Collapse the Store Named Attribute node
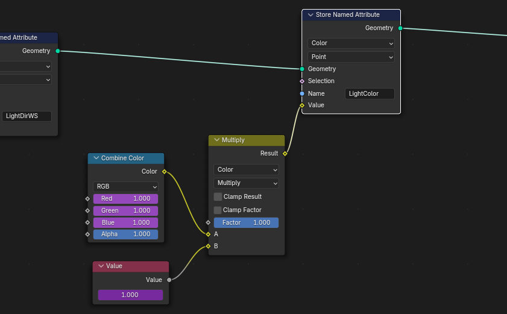 [x=310, y=15]
